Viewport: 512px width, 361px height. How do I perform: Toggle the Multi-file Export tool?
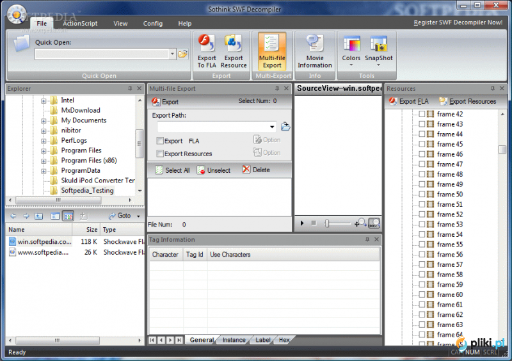click(x=272, y=51)
